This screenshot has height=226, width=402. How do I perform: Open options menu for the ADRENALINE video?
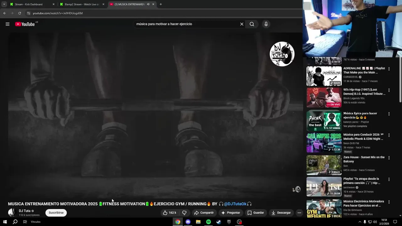(x=389, y=69)
